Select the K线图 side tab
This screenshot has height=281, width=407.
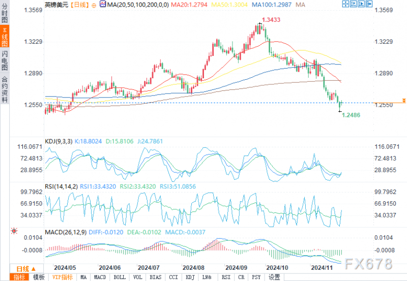(x=5, y=36)
